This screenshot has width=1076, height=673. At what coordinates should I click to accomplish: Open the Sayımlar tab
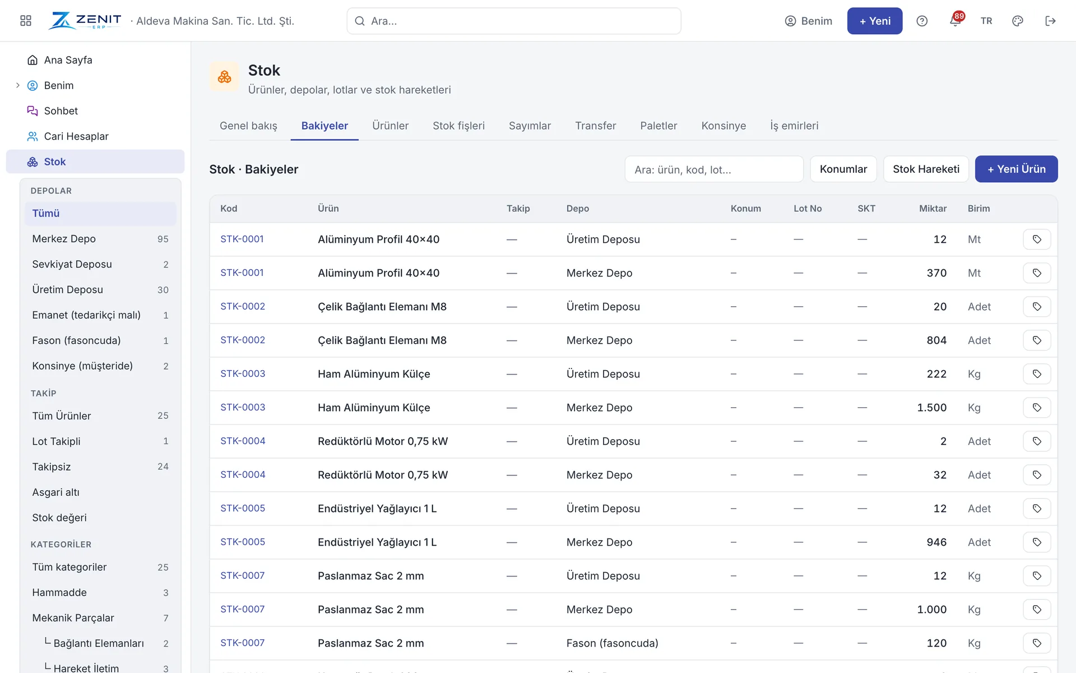pyautogui.click(x=530, y=126)
